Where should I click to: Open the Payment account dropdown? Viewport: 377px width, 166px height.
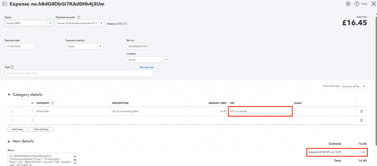pyautogui.click(x=102, y=23)
